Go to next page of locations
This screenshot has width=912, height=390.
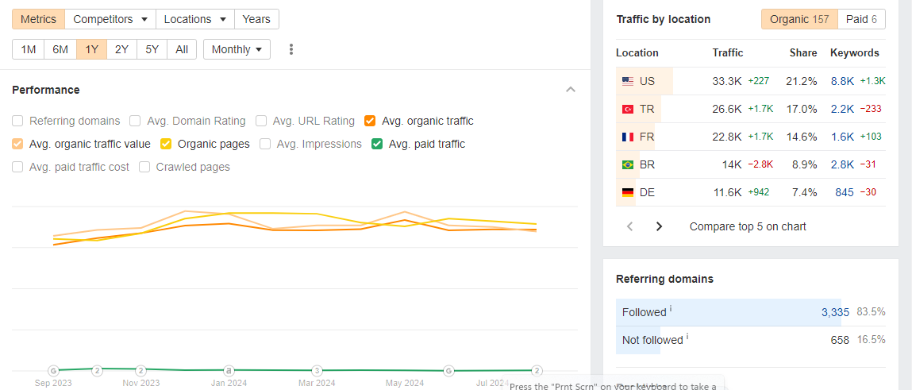pos(659,226)
